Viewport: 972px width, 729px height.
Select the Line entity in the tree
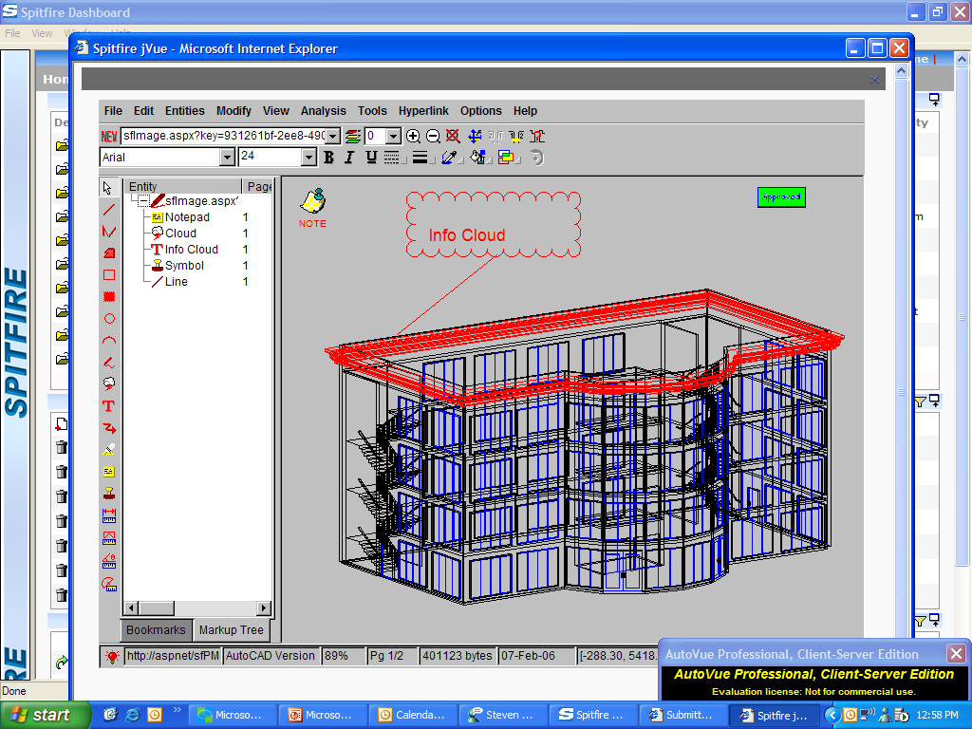(x=177, y=281)
